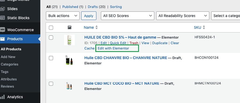Sort by SKU using sort arrows
240x103 pixels.
point(204,27)
